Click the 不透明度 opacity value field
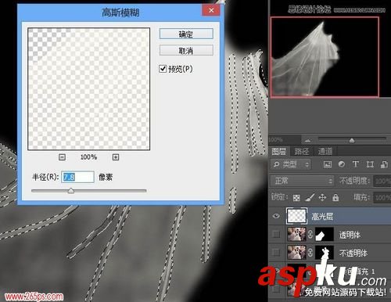 [382, 181]
